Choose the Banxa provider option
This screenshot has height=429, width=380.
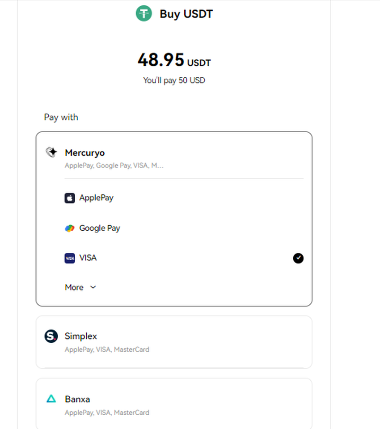coord(173,404)
